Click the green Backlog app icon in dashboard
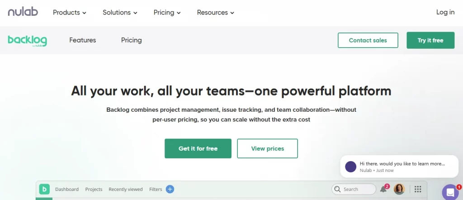The image size is (463, 200). point(44,189)
